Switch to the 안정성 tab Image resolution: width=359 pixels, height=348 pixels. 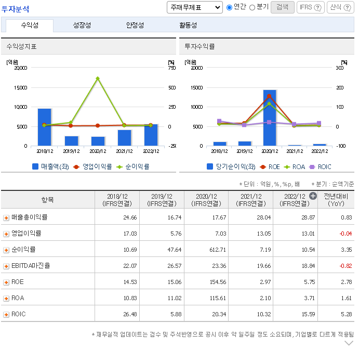(135, 25)
